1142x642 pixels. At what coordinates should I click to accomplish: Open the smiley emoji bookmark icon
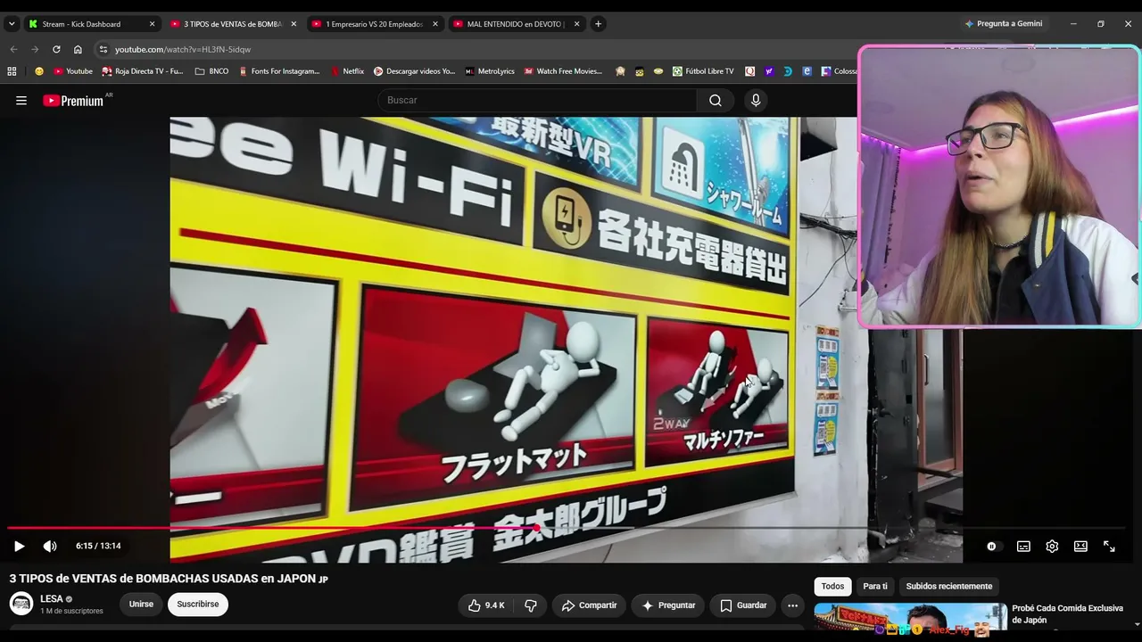click(x=39, y=71)
